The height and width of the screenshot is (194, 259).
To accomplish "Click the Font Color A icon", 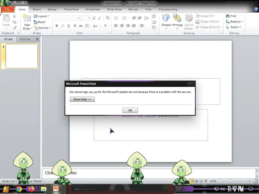I will pos(105,26).
